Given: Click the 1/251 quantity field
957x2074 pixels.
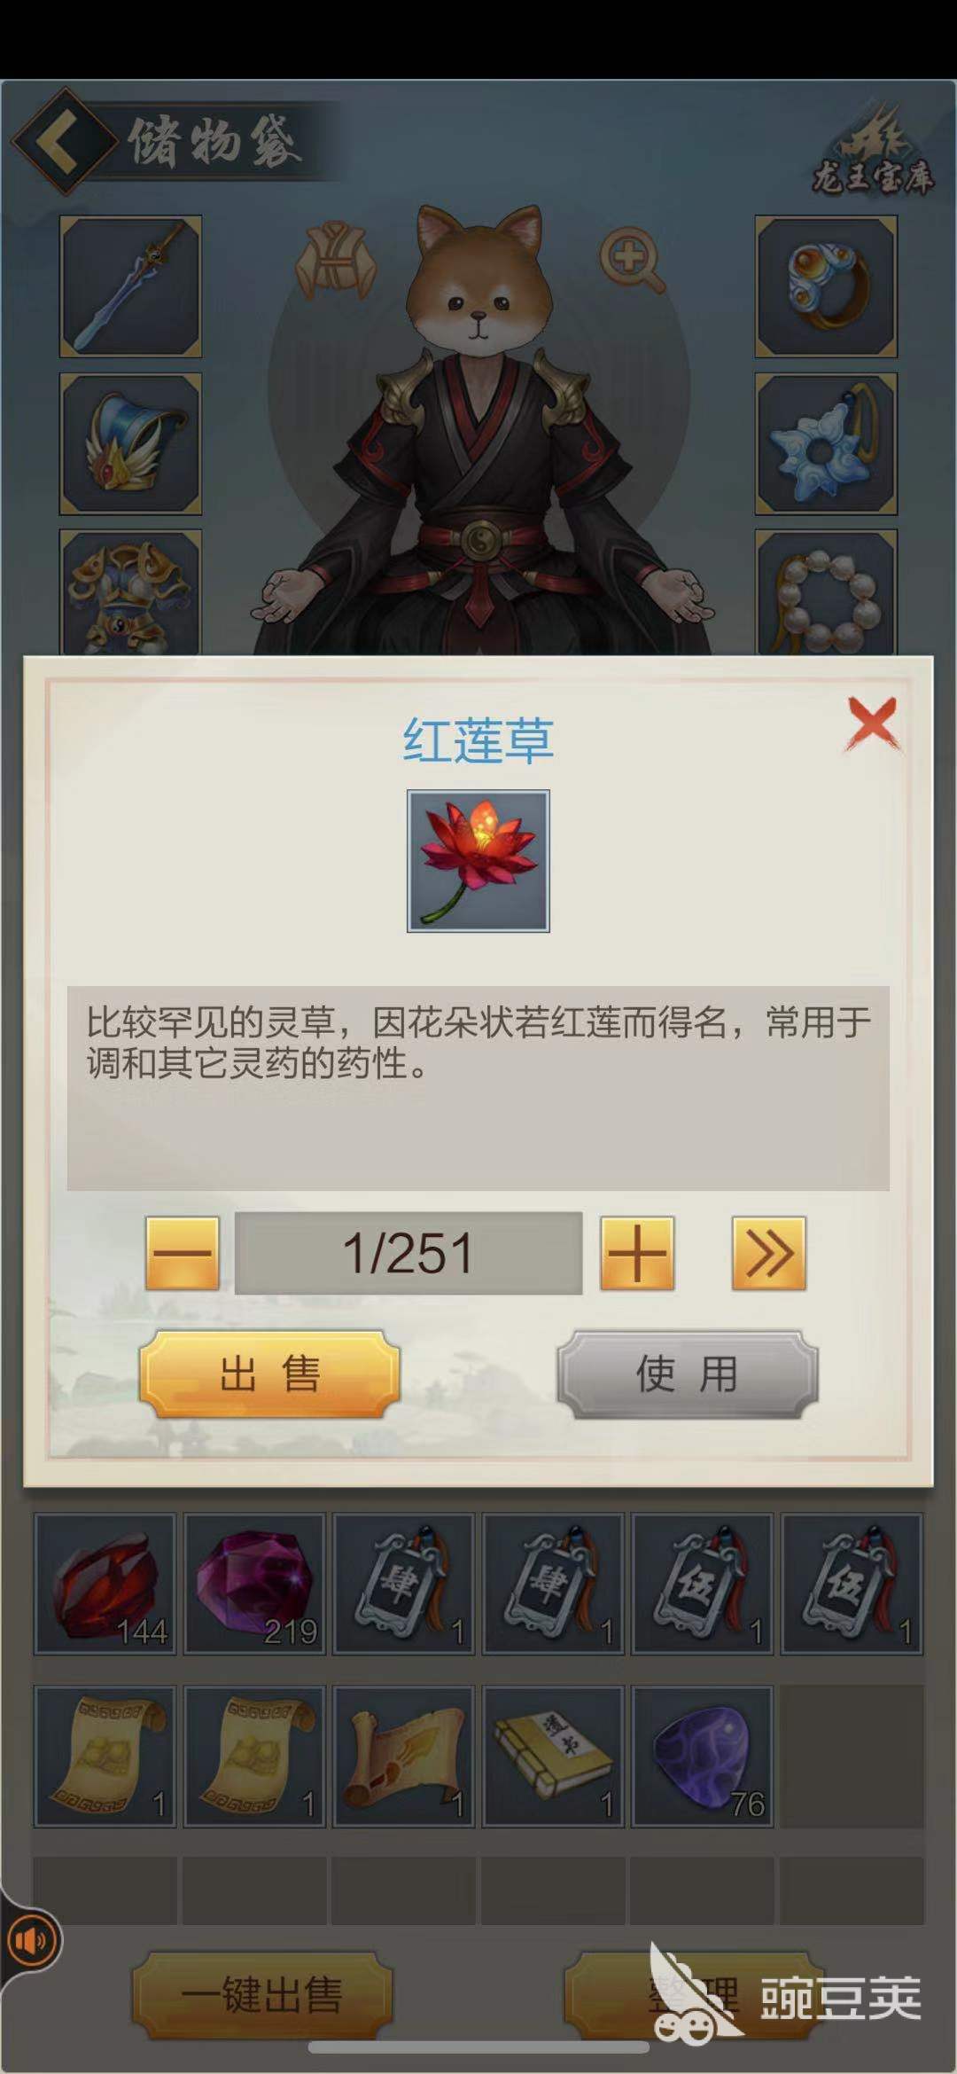Looking at the screenshot, I should pos(408,1253).
